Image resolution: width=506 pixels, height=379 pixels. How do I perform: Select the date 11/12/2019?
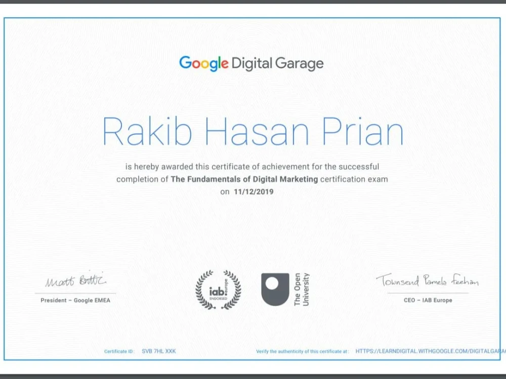click(x=254, y=192)
